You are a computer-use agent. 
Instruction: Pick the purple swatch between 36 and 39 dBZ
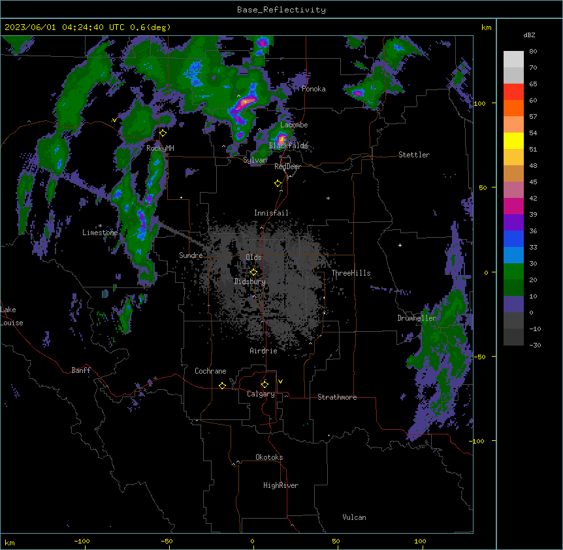click(513, 223)
